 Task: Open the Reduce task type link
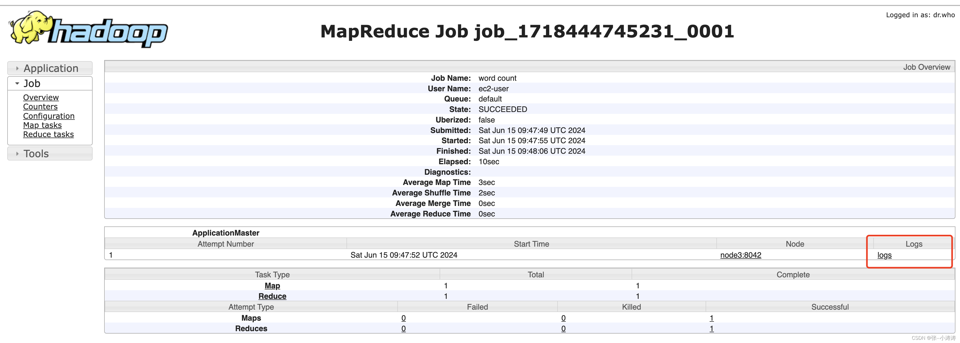(x=272, y=296)
